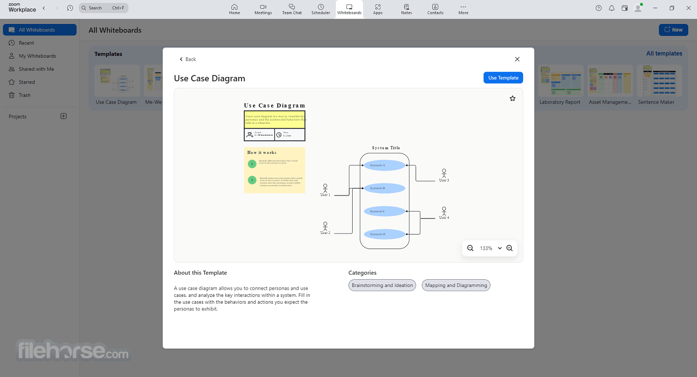Close the template preview dialog
The image size is (697, 377).
(517, 59)
